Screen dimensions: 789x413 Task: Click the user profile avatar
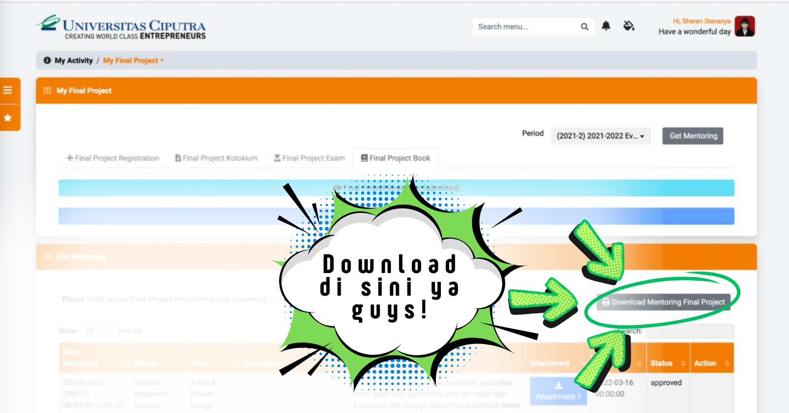pyautogui.click(x=745, y=27)
